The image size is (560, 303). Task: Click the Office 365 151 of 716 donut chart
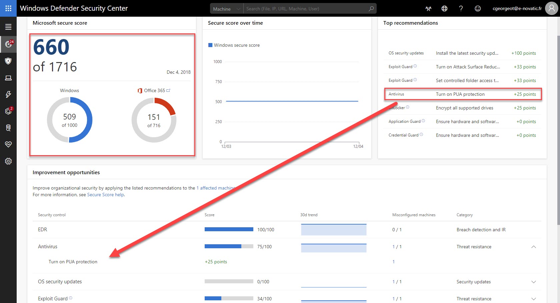(x=154, y=120)
